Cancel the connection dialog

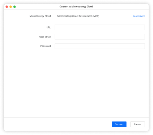137,124
